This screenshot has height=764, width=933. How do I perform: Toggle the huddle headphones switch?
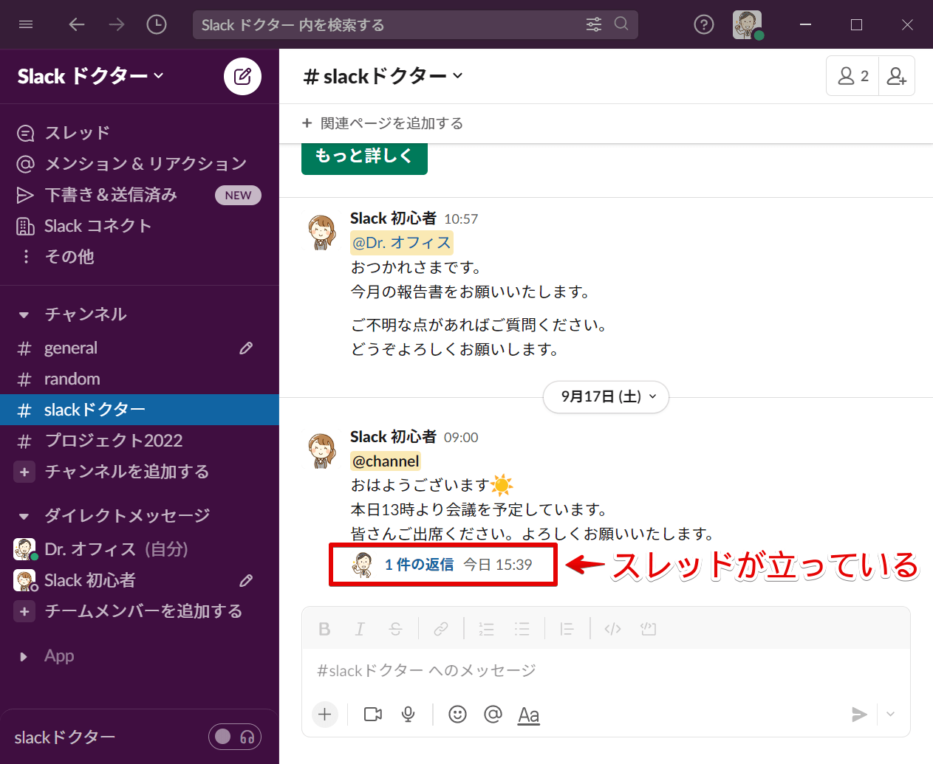[235, 737]
